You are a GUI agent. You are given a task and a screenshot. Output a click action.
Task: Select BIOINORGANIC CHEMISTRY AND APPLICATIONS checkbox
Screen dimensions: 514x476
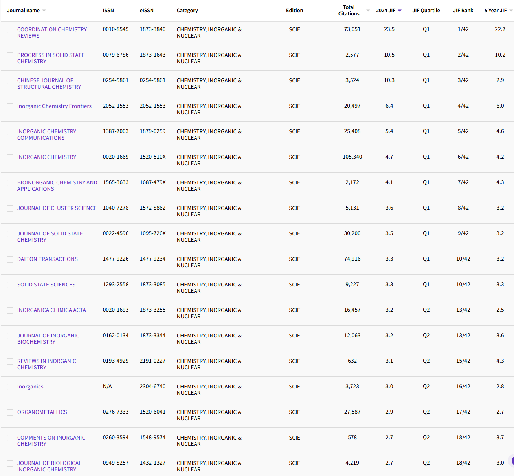tap(10, 183)
